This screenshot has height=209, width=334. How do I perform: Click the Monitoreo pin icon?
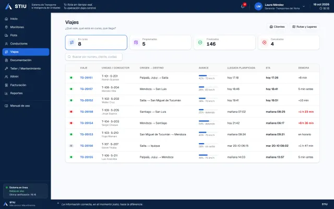[x=6, y=27]
